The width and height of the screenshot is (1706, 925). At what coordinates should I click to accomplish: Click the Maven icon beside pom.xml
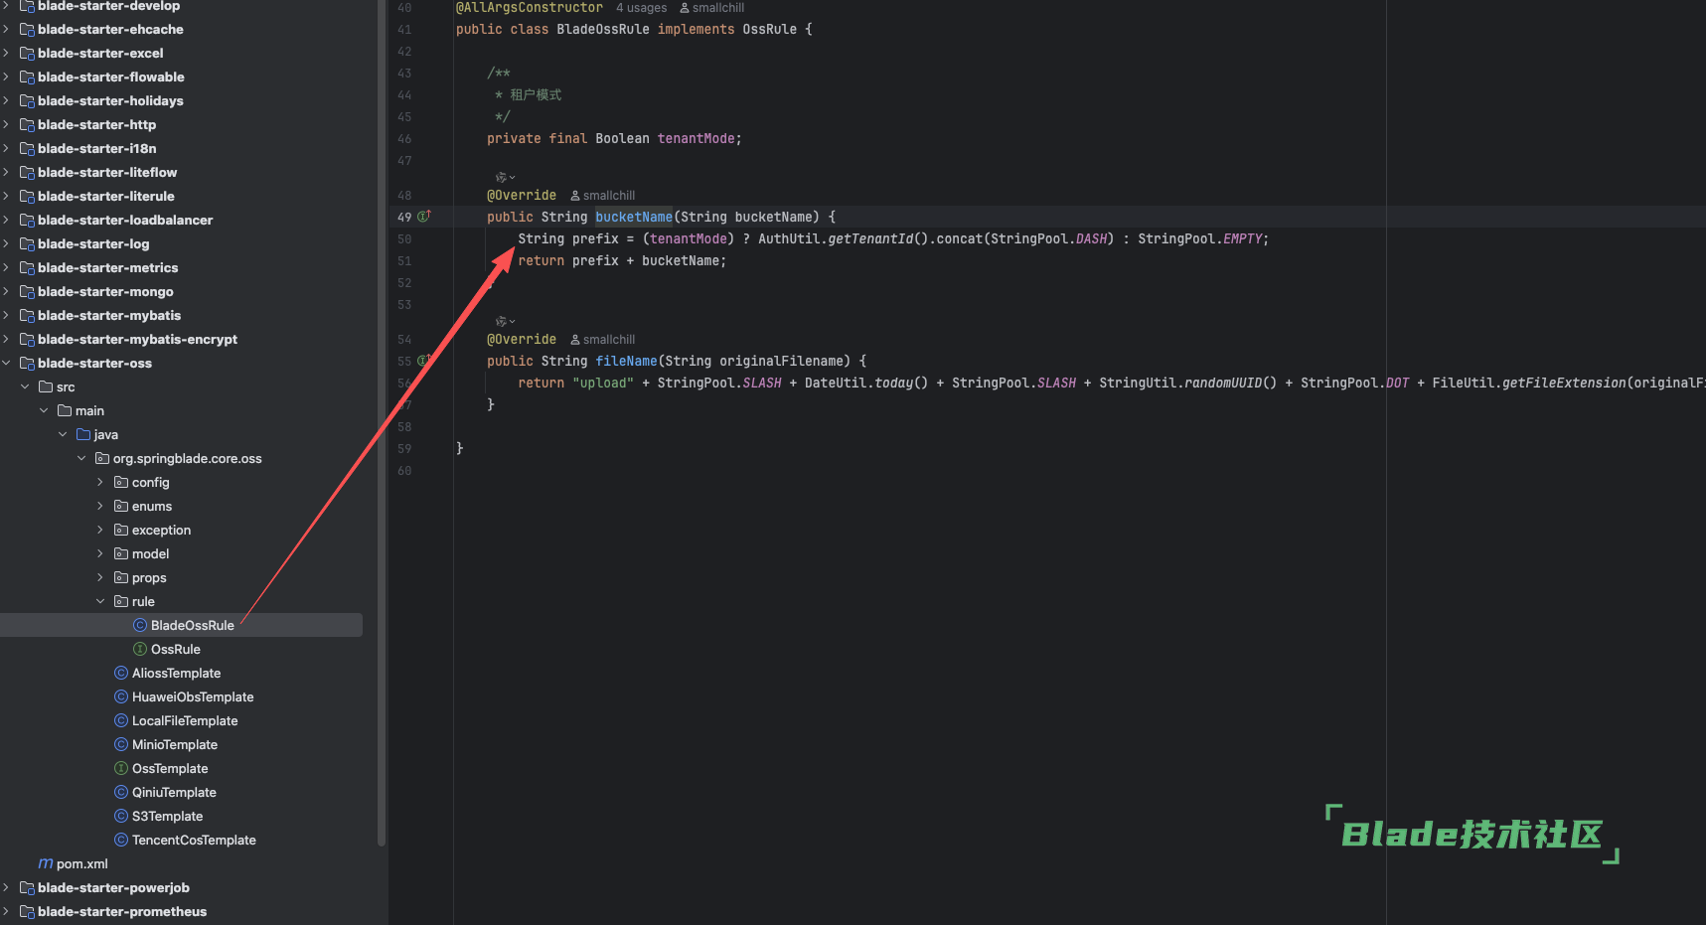(x=46, y=863)
